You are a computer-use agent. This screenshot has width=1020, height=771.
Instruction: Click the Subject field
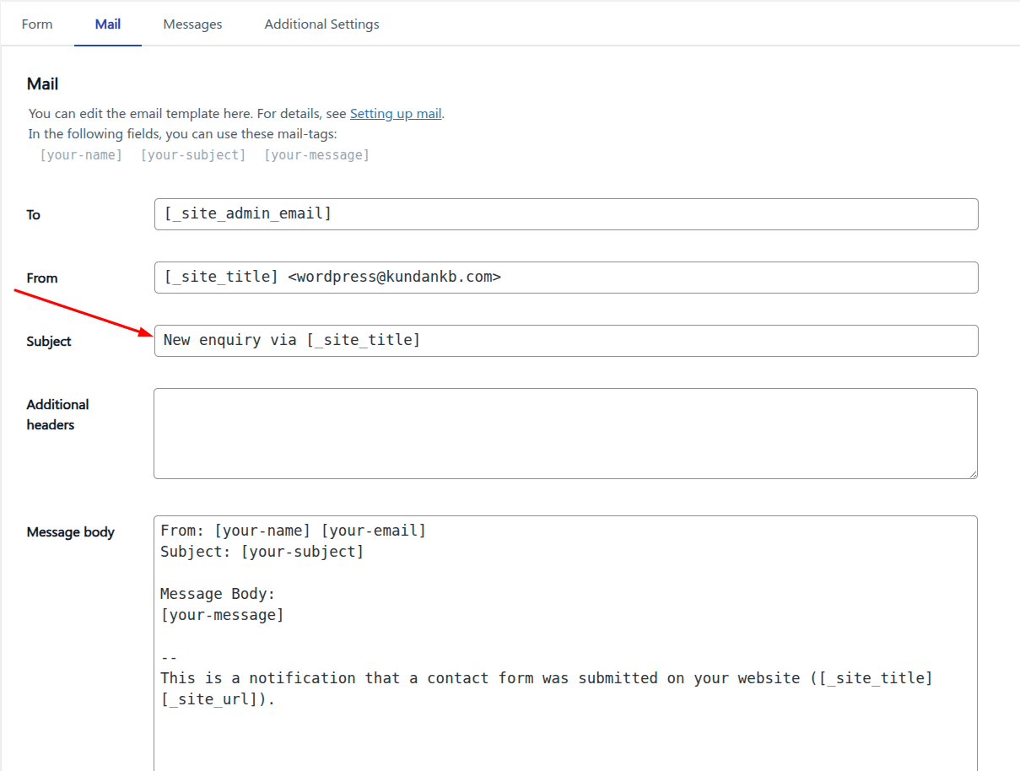[x=565, y=340]
